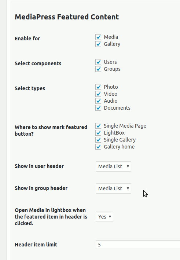Open the Yes dropdown for lightbox option
180x260 pixels.
coord(104,217)
